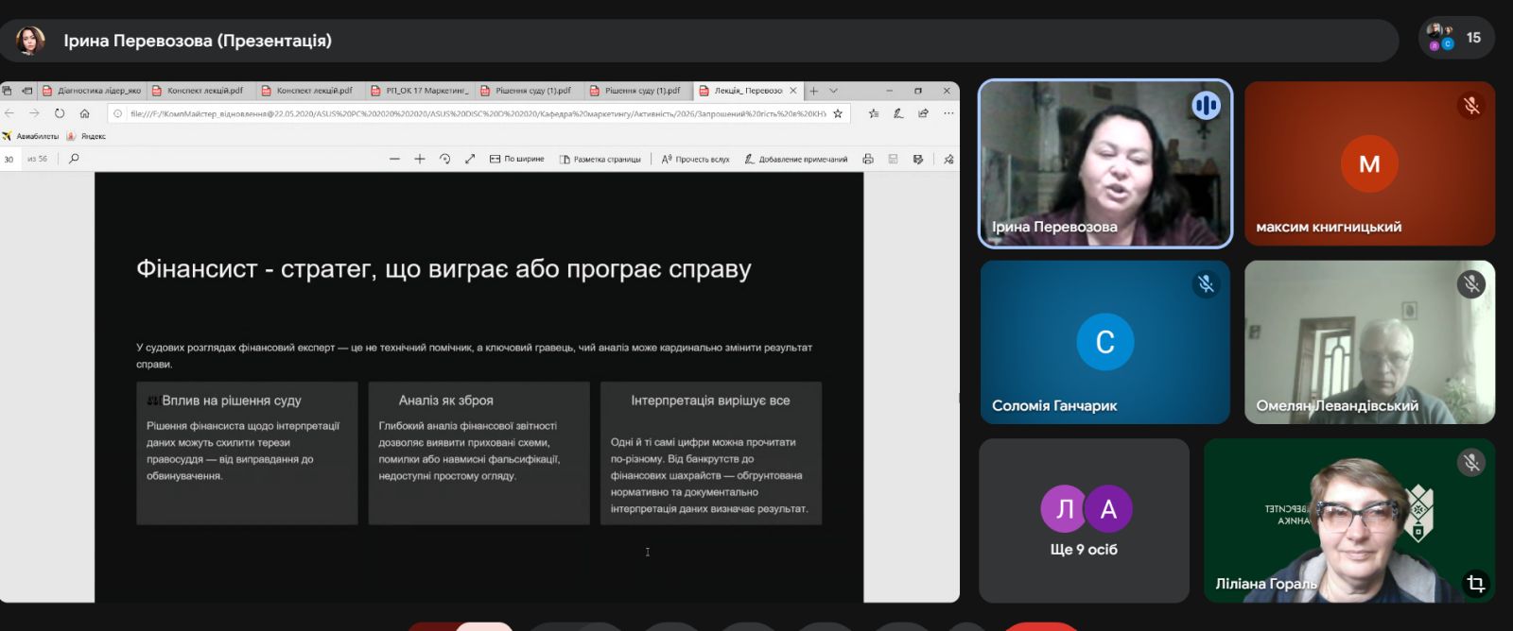Viewport: 1513px width, 631px height.
Task: Save the PDF with disk icon
Action: (893, 159)
